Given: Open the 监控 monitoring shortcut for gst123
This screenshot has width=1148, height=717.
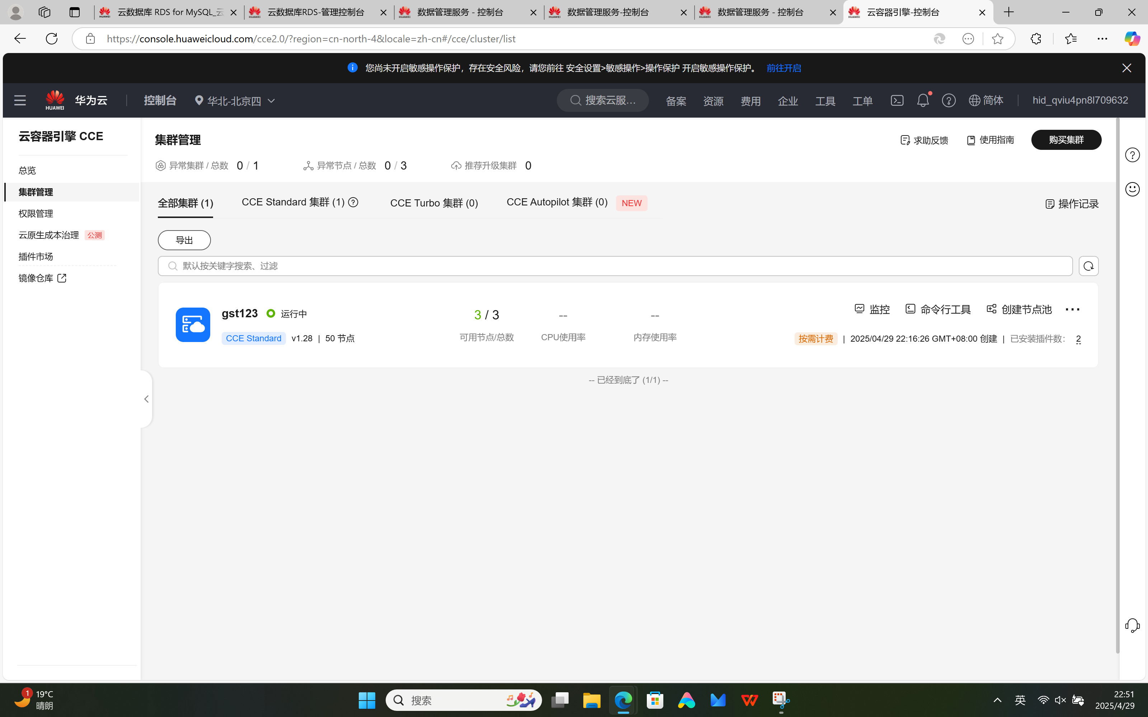Looking at the screenshot, I should tap(872, 309).
